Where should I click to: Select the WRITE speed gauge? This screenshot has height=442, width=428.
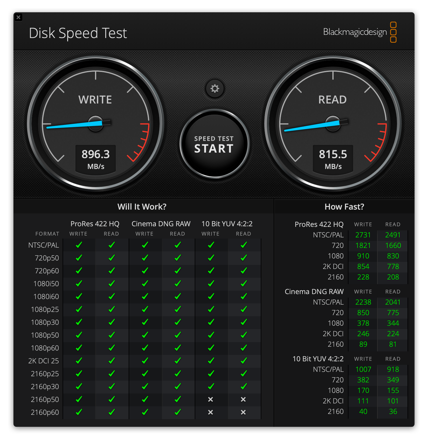95,123
